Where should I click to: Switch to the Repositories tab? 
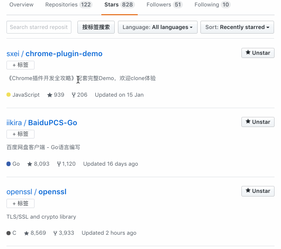coord(69,5)
